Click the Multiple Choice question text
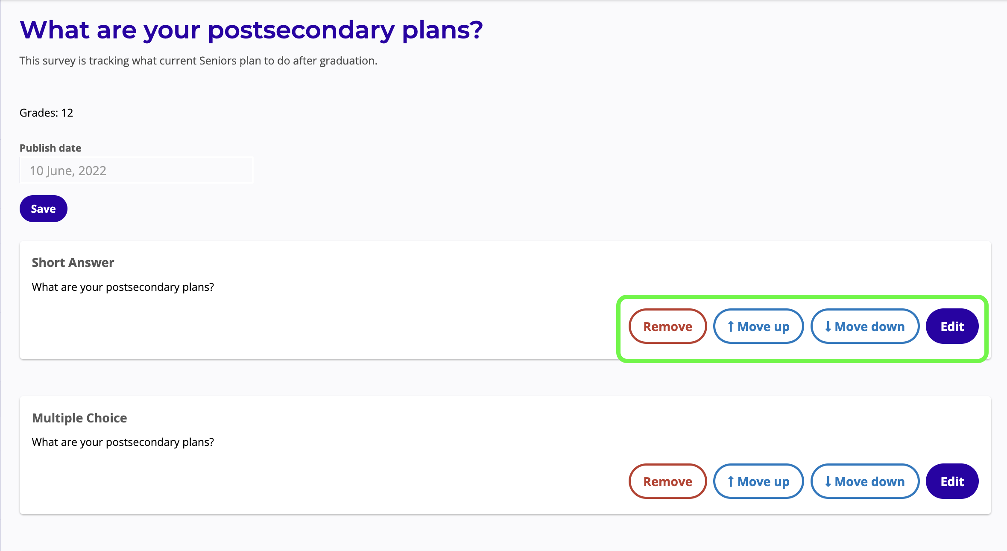The image size is (1007, 551). click(123, 442)
